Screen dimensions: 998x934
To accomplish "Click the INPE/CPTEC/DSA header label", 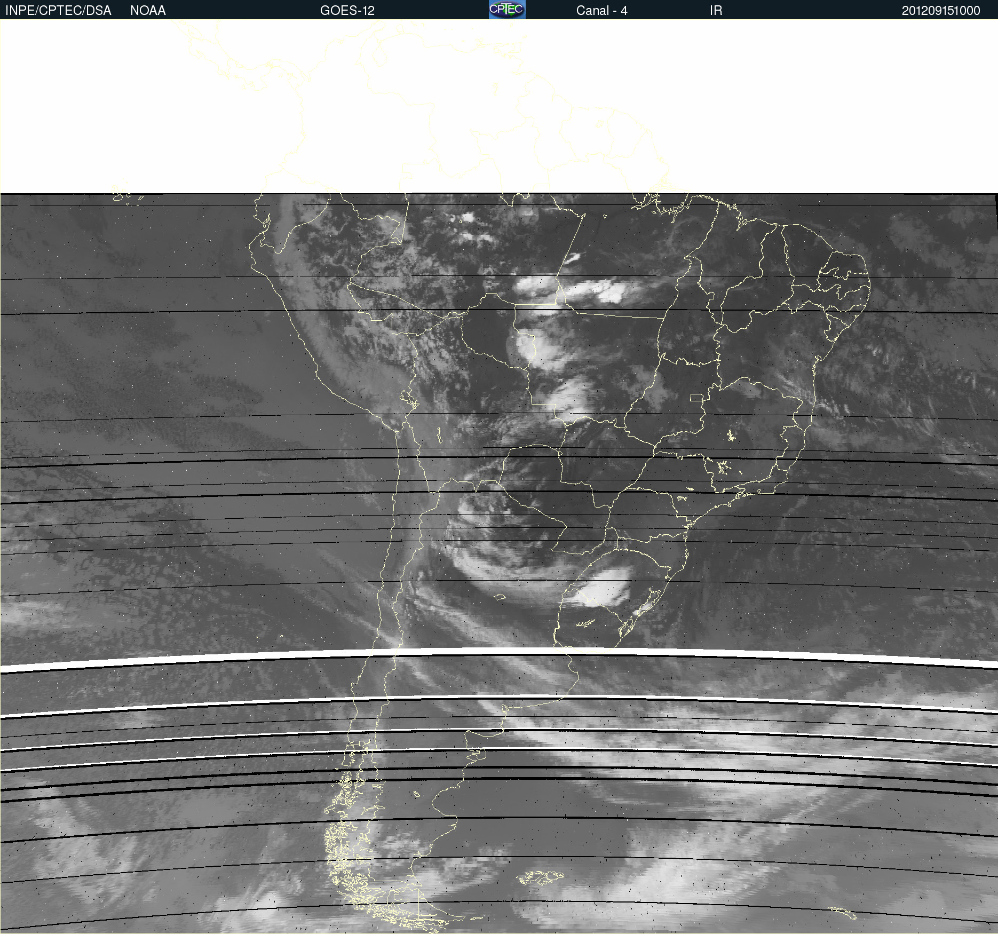I will coord(58,11).
